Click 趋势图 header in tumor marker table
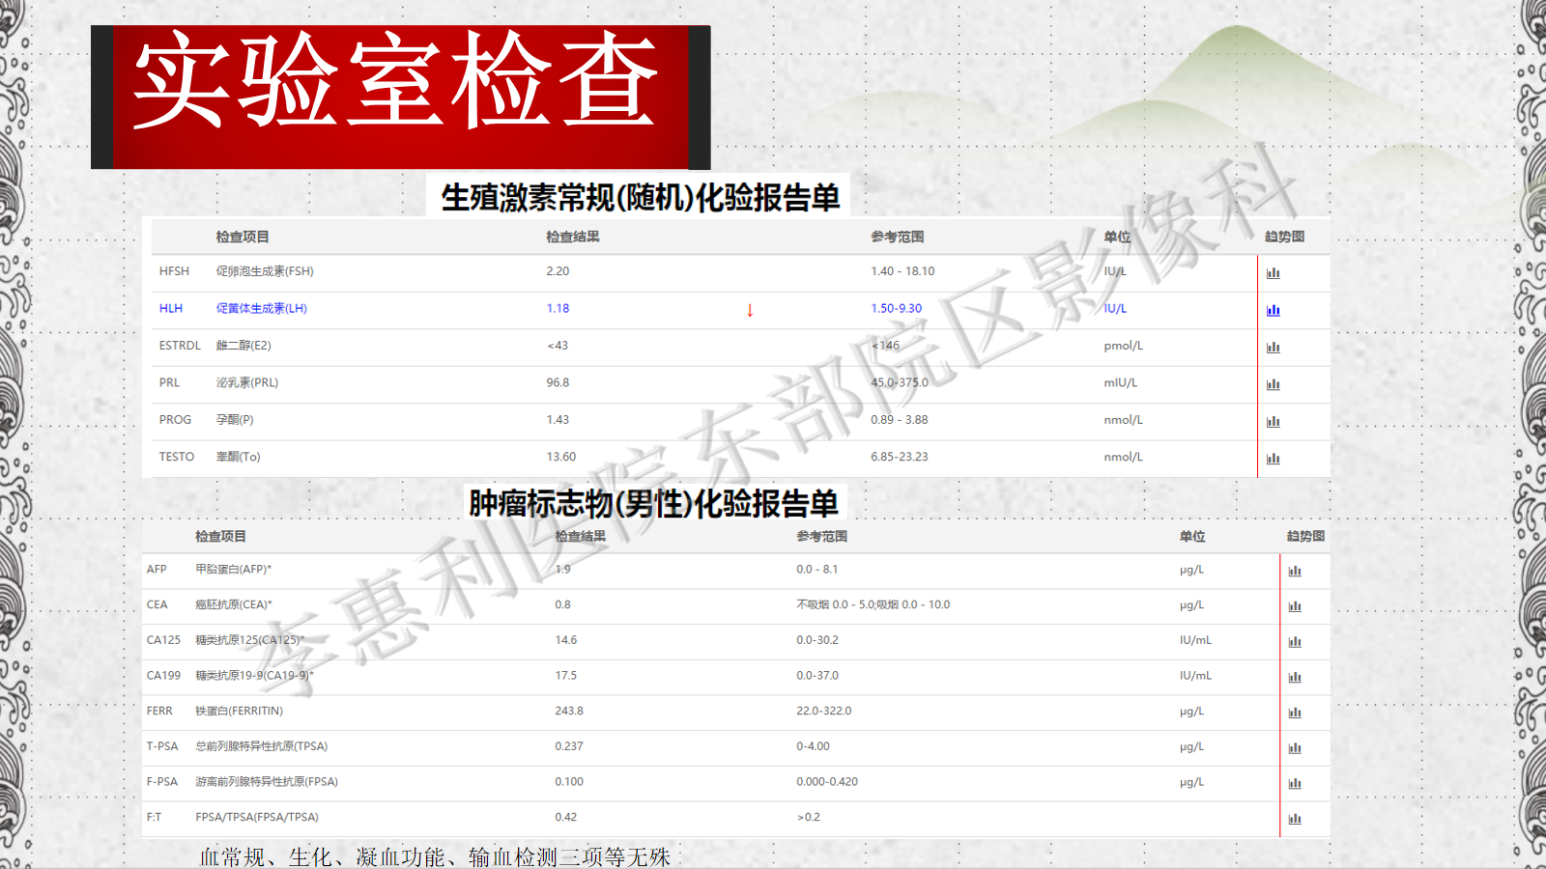Viewport: 1546px width, 869px height. click(1305, 536)
